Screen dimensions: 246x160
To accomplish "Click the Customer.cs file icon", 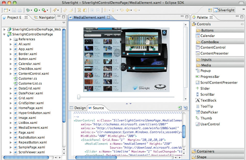I will [15, 78].
